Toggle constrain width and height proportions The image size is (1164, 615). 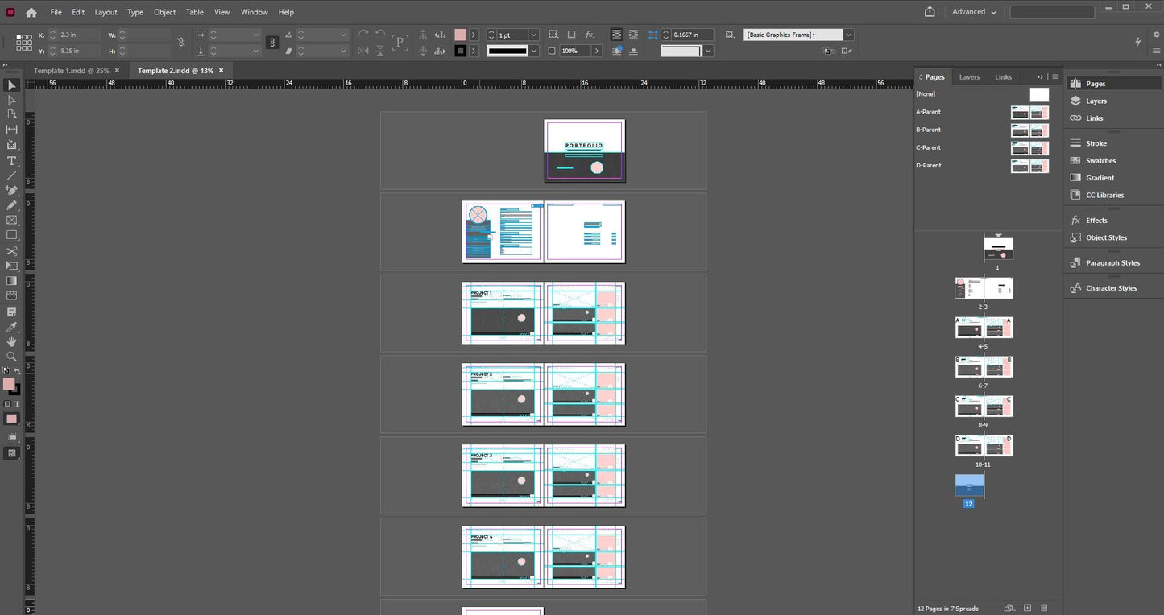[x=180, y=42]
